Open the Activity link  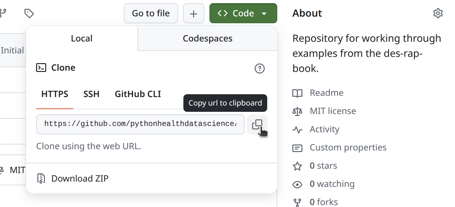tap(324, 129)
